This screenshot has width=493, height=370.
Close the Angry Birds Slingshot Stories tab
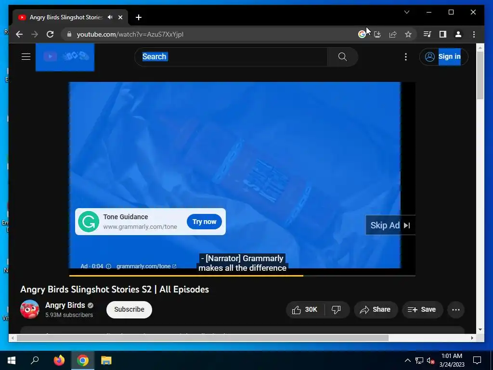click(x=120, y=17)
